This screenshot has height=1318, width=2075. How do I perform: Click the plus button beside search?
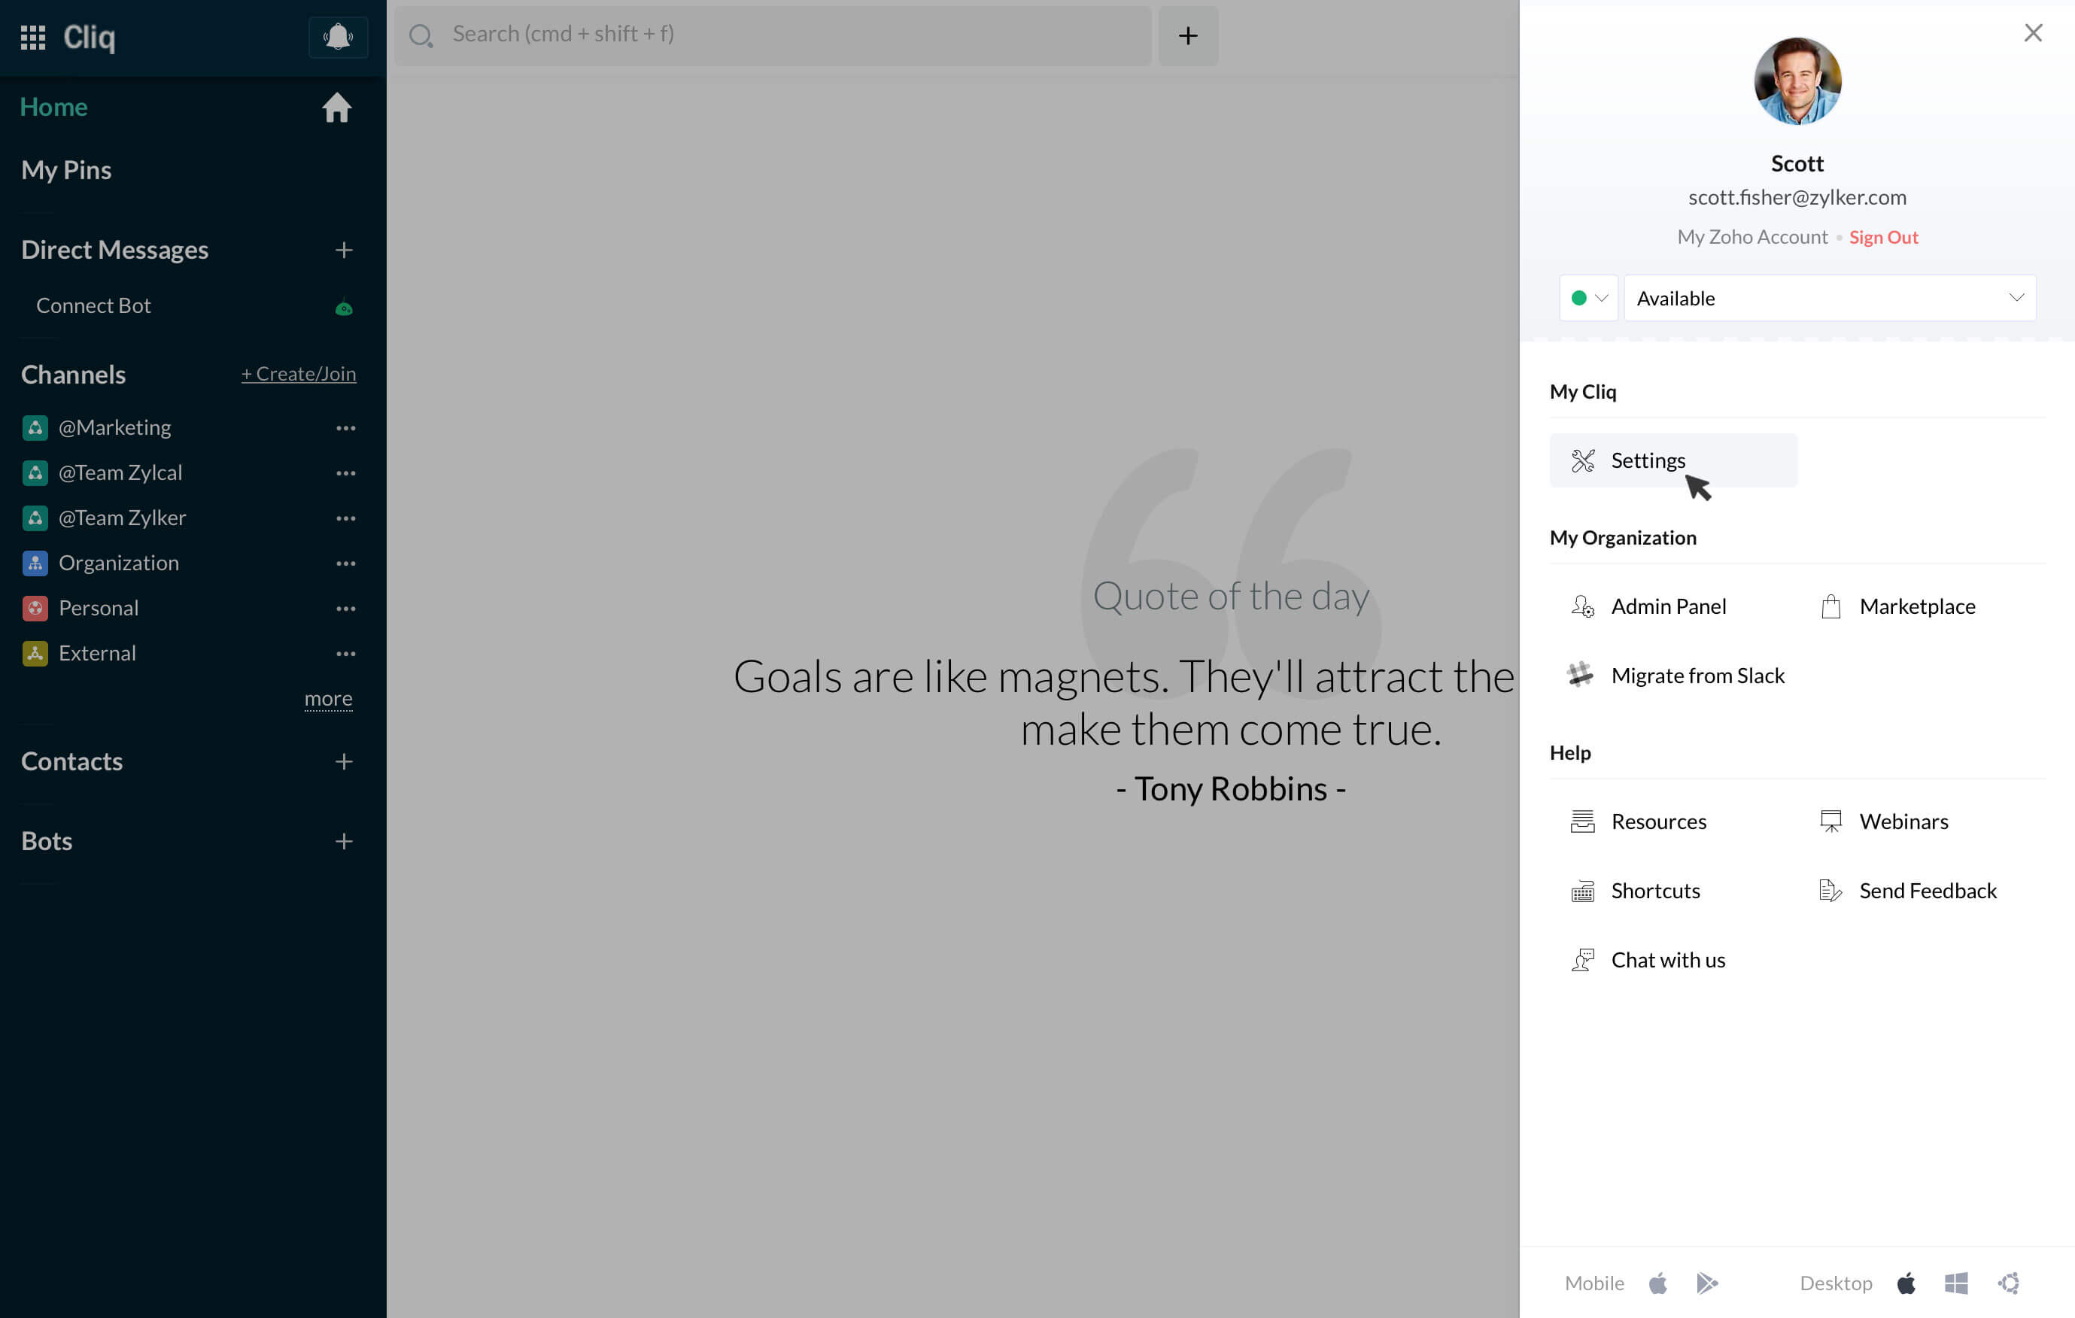pos(1188,35)
